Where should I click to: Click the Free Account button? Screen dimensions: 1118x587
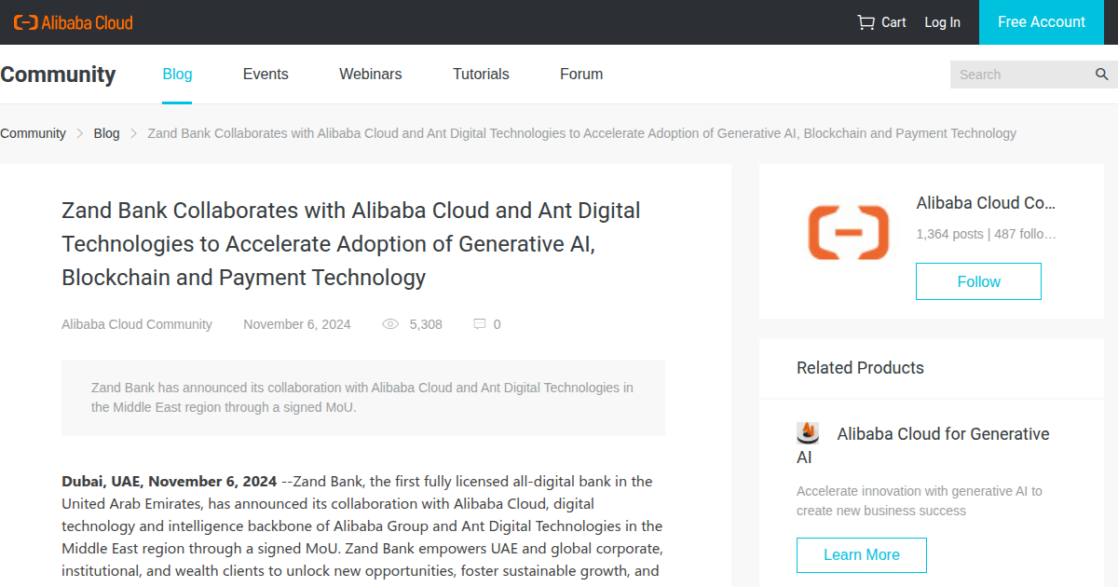click(x=1041, y=21)
